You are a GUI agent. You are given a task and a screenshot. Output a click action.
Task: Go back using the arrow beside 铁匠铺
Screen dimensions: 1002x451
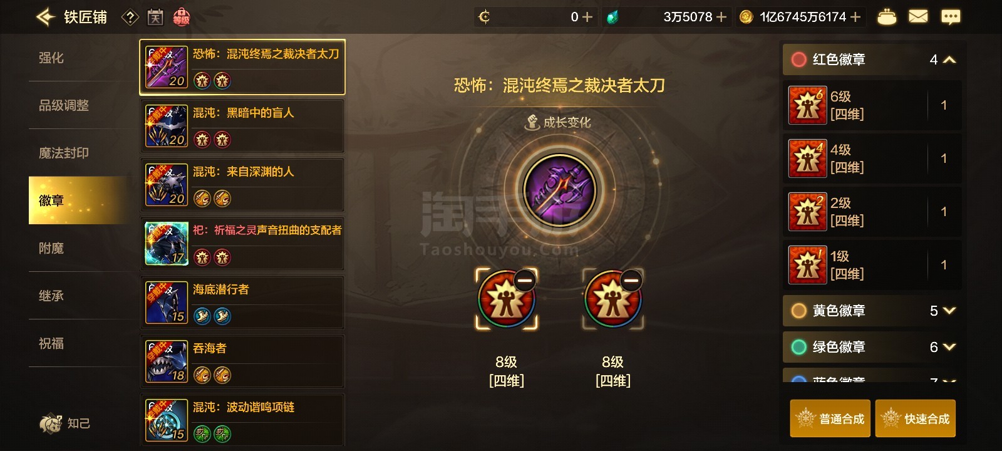(46, 17)
